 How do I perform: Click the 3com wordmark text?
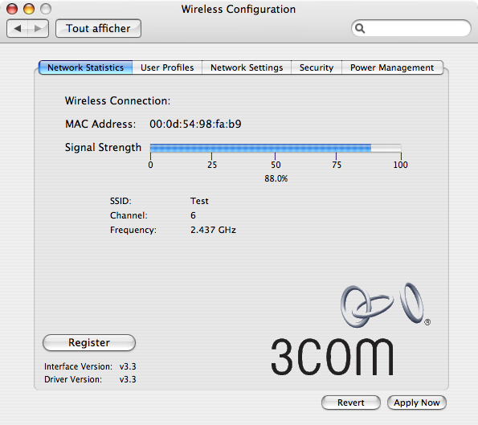click(333, 357)
